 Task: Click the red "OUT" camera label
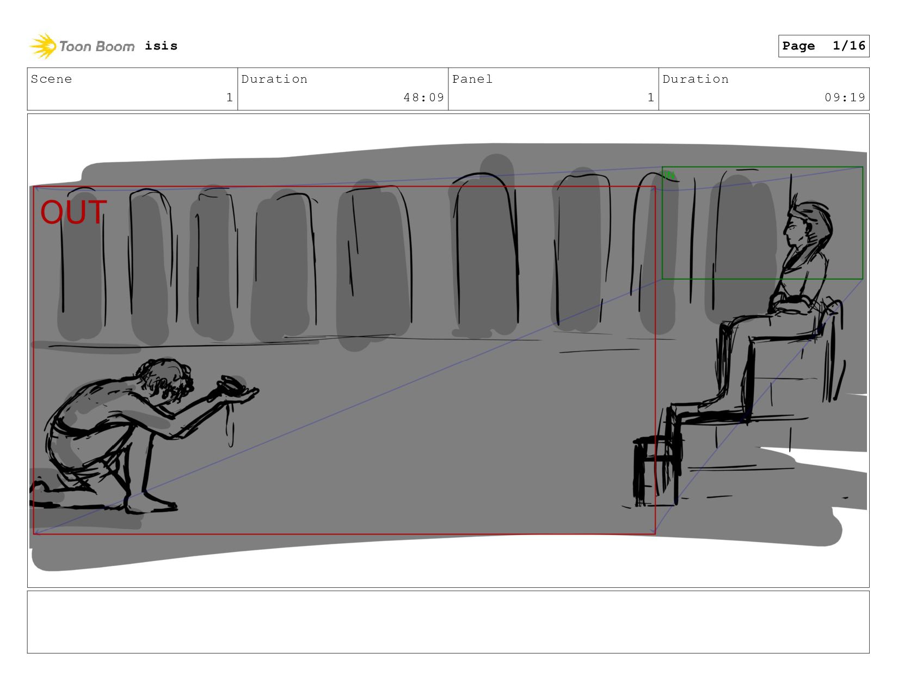[x=73, y=212]
